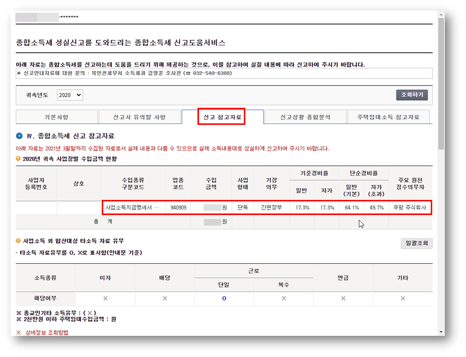
Task: Click the blue arrow icon beside Ⅳ. 종합소득세 신고 참고자료
Action: click(x=19, y=136)
